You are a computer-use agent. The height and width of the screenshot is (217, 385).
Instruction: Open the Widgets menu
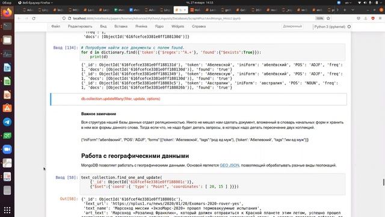tap(177, 27)
